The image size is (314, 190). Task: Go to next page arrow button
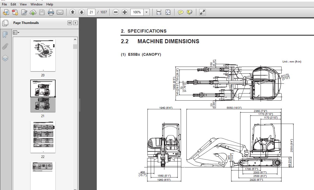pyautogui.click(x=81, y=12)
